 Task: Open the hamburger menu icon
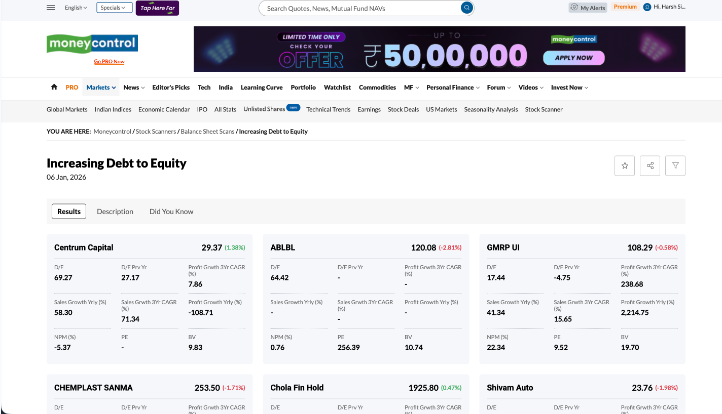[x=51, y=8]
